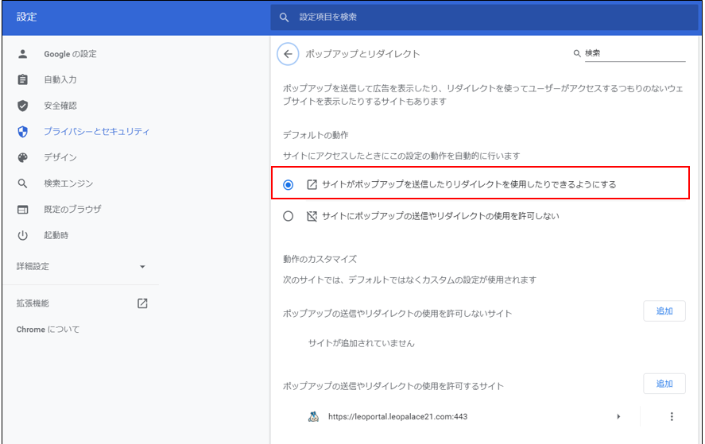This screenshot has height=444, width=705.
Task: Expand site details arrow for leoportal.leopalace21.com
Action: pyautogui.click(x=618, y=416)
